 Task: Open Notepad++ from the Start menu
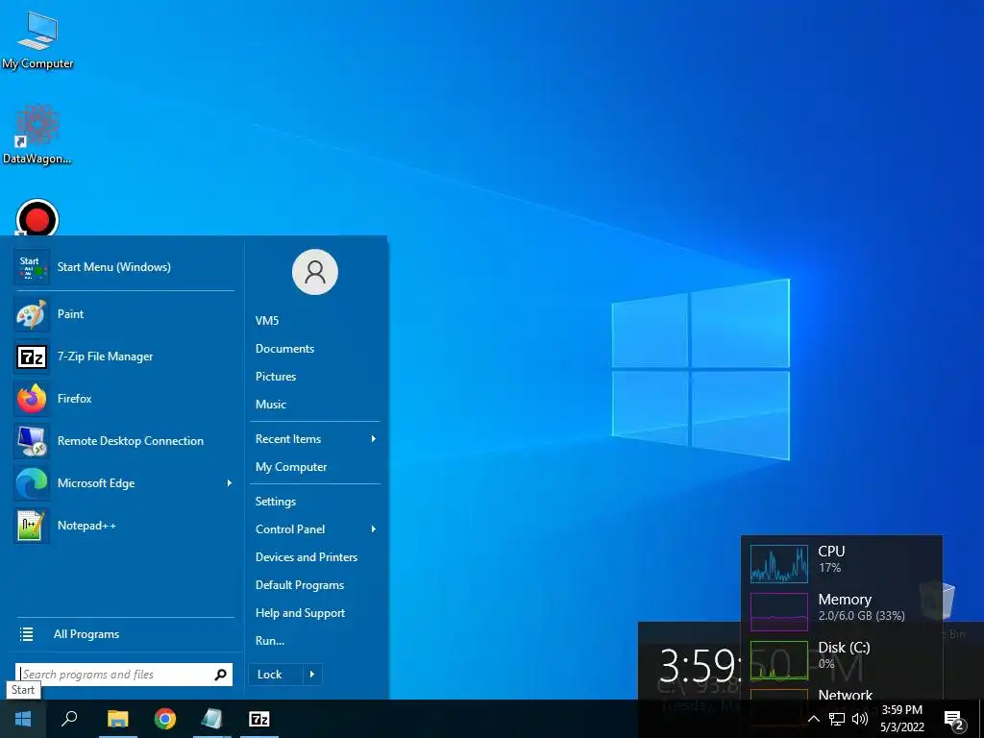pyautogui.click(x=124, y=526)
